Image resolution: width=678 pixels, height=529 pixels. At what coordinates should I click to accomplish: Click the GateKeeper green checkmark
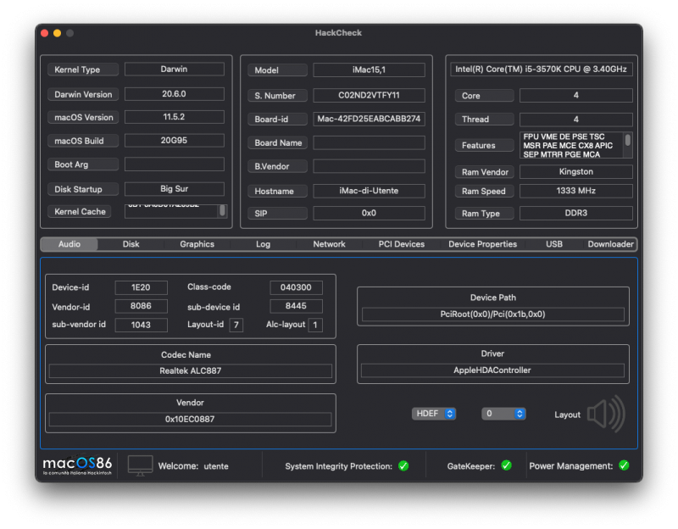point(506,465)
